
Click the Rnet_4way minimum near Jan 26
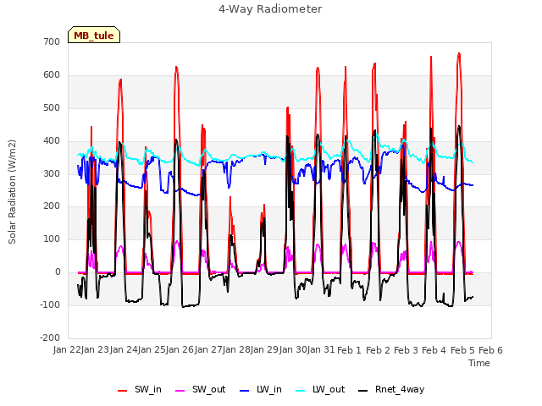coord(183,306)
